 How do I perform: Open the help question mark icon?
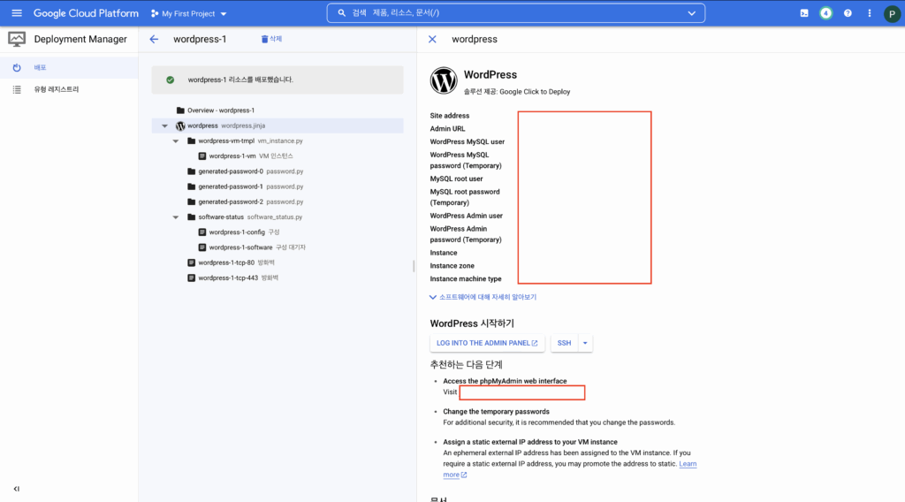[x=848, y=13]
